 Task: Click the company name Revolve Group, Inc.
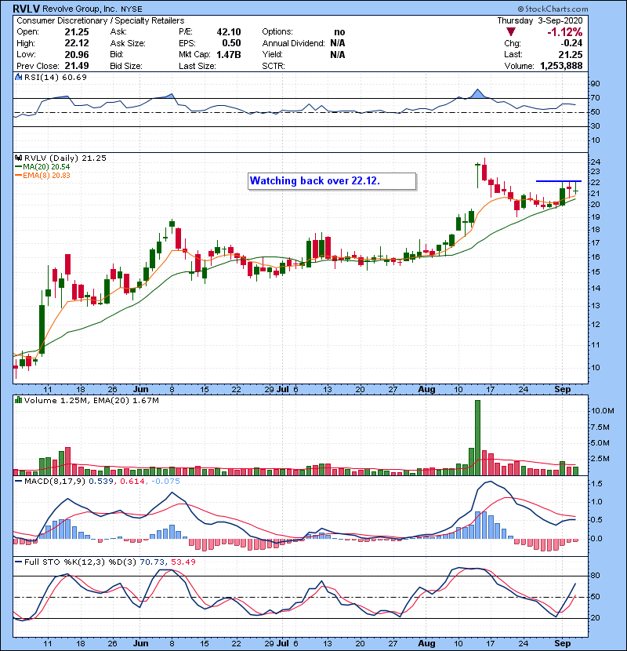[x=80, y=9]
